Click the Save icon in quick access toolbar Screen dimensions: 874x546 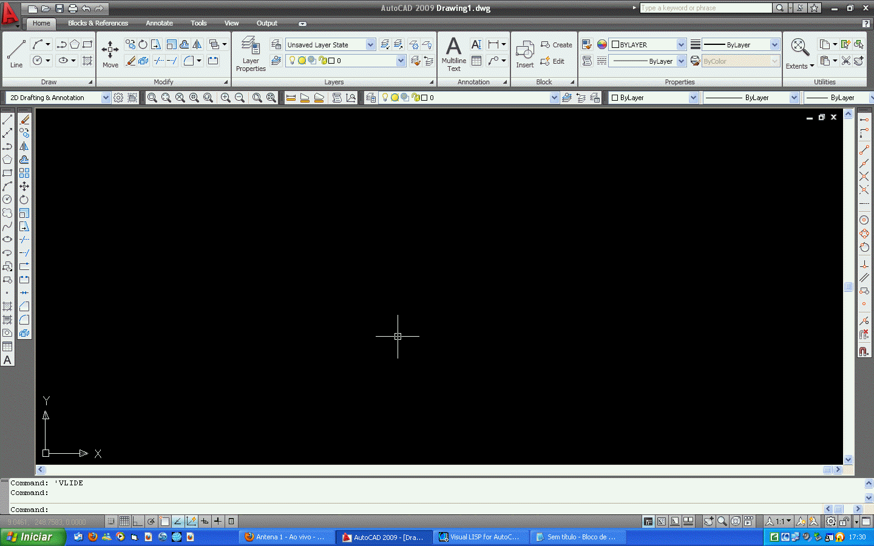pyautogui.click(x=59, y=8)
